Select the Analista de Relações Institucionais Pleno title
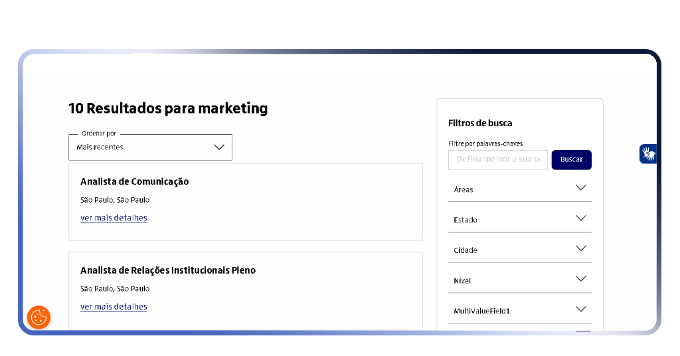This screenshot has width=680, height=356. click(x=167, y=270)
